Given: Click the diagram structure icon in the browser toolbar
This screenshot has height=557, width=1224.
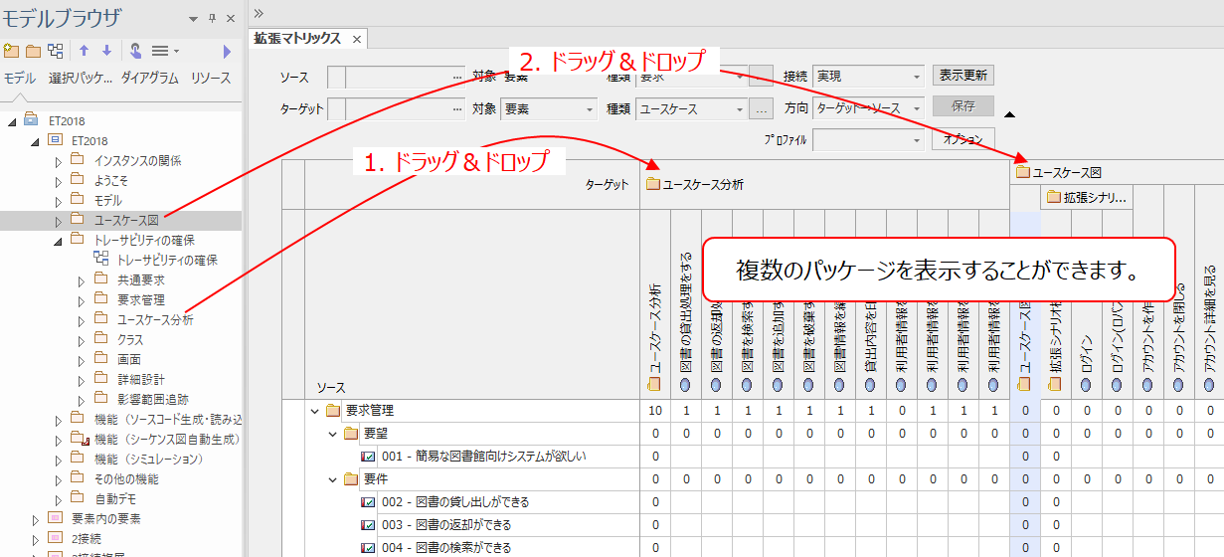Looking at the screenshot, I should pos(56,51).
